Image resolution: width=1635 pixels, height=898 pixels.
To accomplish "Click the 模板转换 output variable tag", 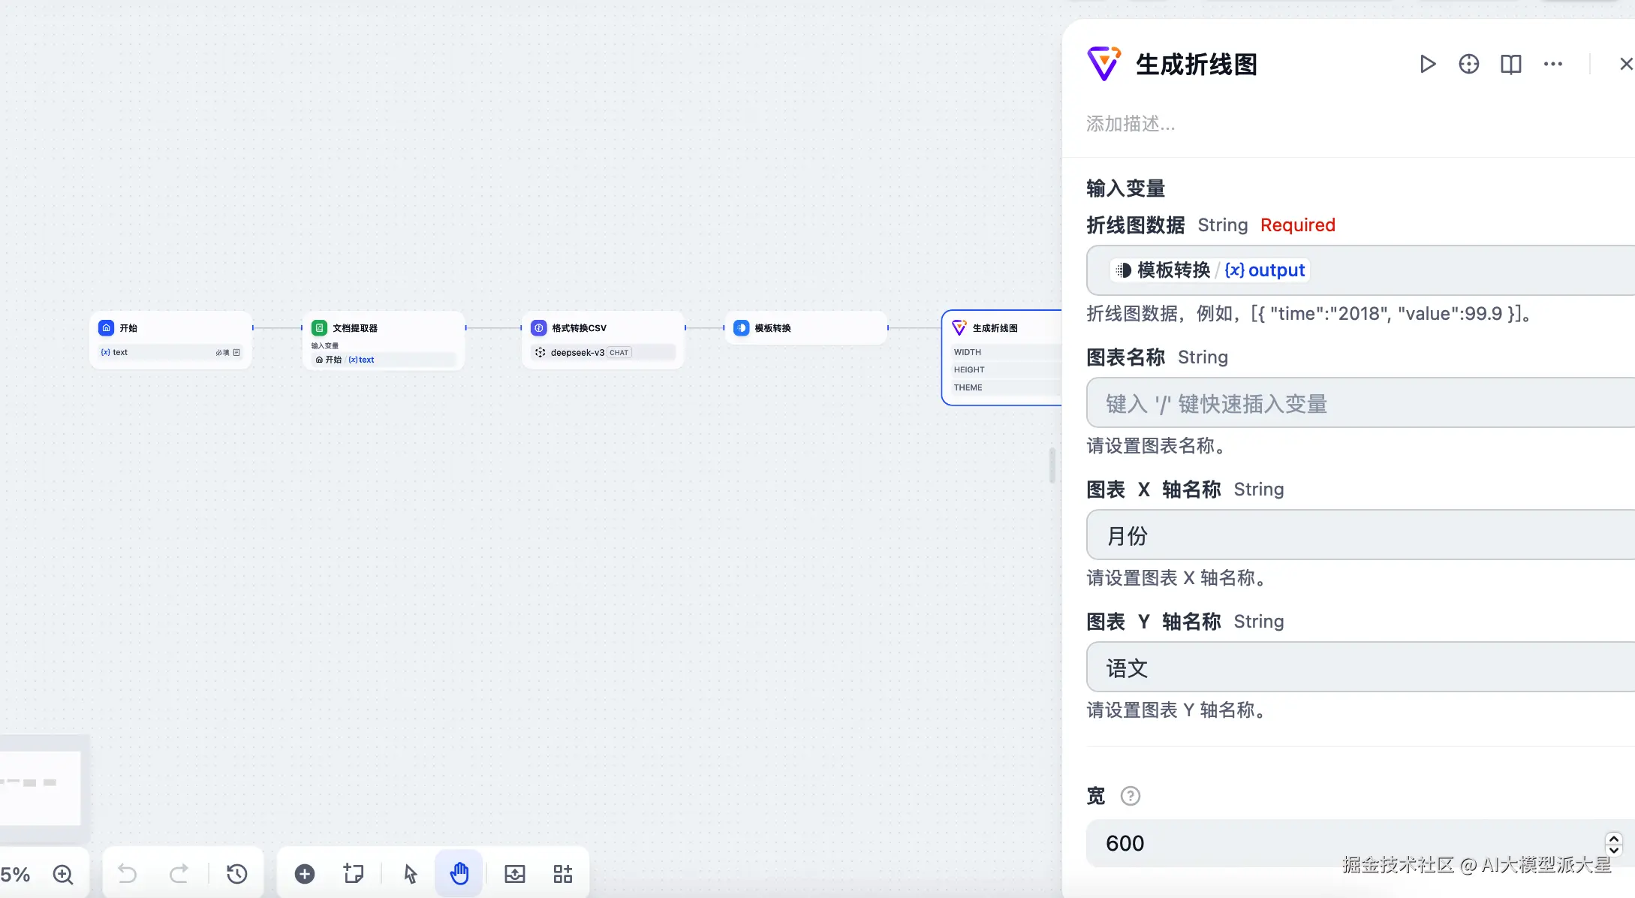I will click(1210, 270).
